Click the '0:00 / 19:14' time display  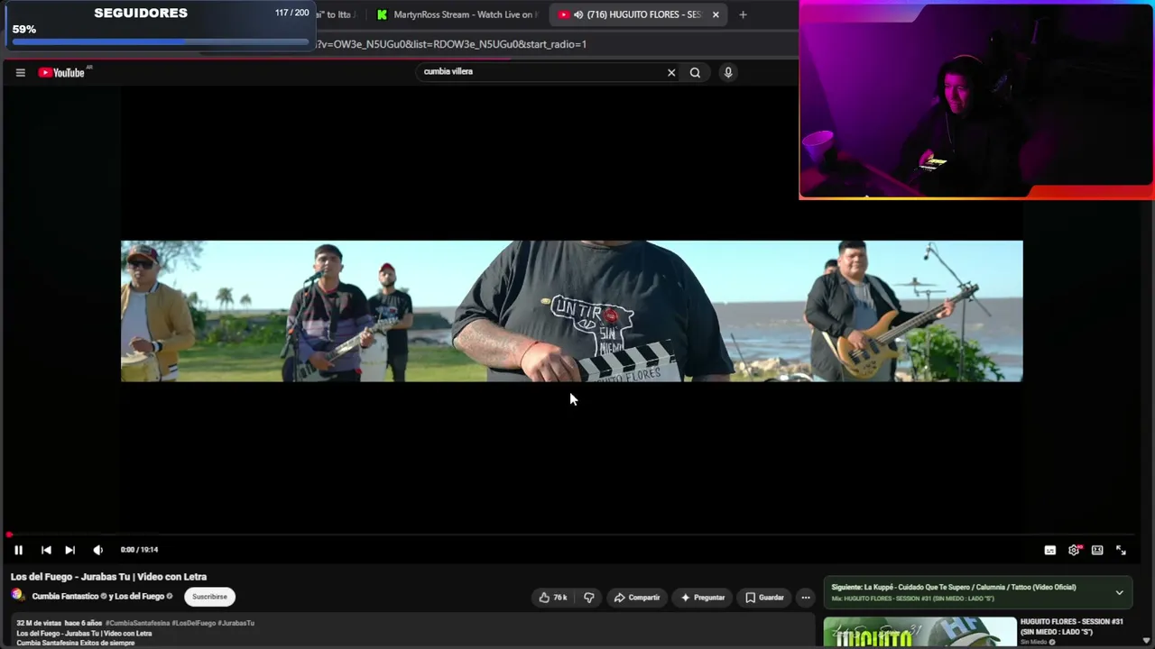point(139,550)
